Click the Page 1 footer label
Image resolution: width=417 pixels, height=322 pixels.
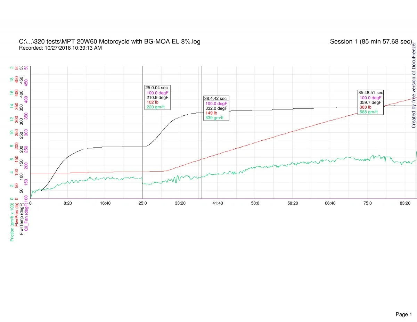pyautogui.click(x=403, y=305)
